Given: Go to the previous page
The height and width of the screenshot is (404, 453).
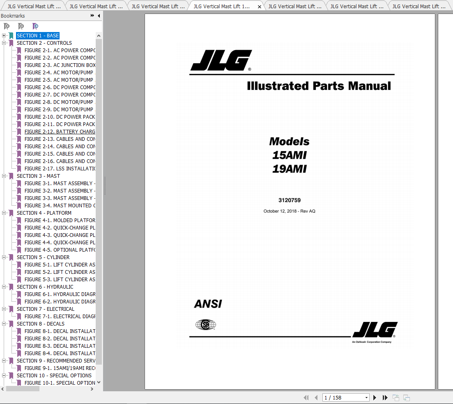Looking at the screenshot, I should pos(316,398).
